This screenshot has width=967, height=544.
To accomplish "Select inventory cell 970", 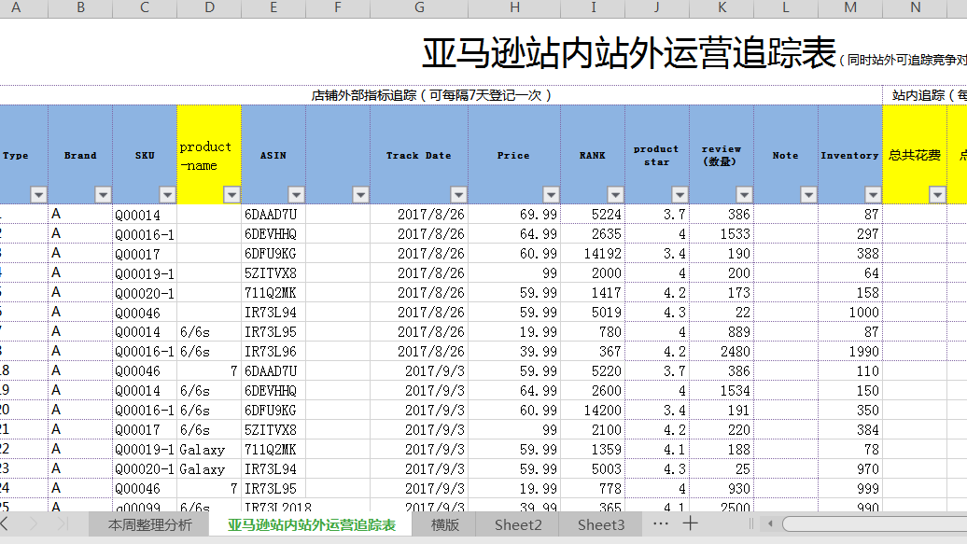I will (850, 469).
